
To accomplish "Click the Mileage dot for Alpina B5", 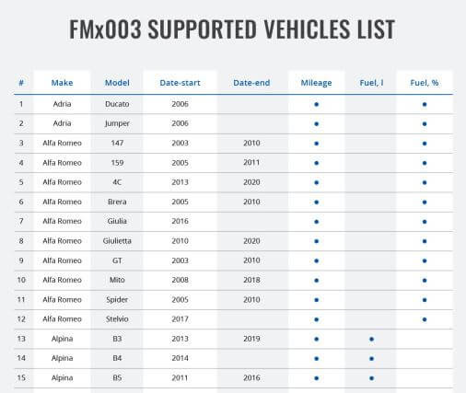I will point(317,378).
